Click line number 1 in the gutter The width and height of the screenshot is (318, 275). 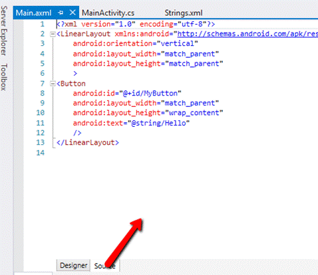43,24
